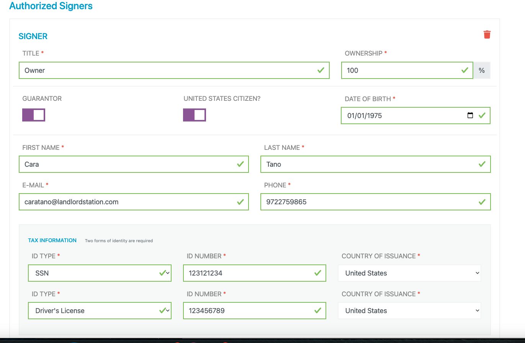Open the SSN ID Type dropdown
Screen dimensions: 525x343
click(x=100, y=273)
